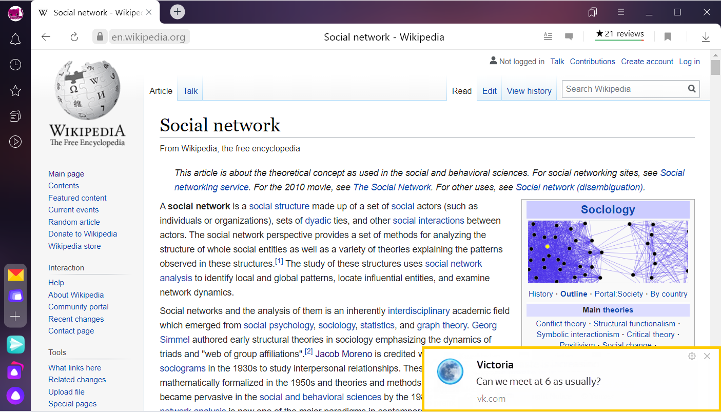Close the Social network tab
Screen dimensions: 721x412
click(x=149, y=12)
